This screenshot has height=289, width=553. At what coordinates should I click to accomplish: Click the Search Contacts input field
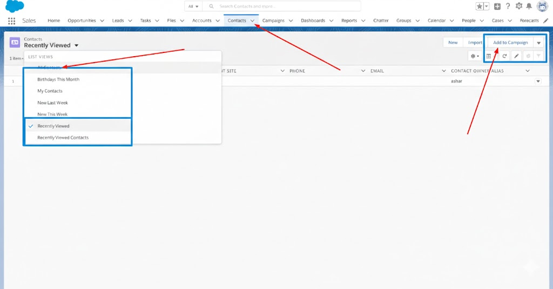click(286, 6)
